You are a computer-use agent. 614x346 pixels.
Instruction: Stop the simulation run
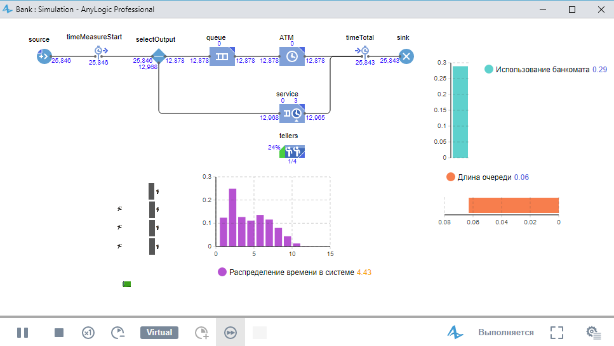pos(59,333)
